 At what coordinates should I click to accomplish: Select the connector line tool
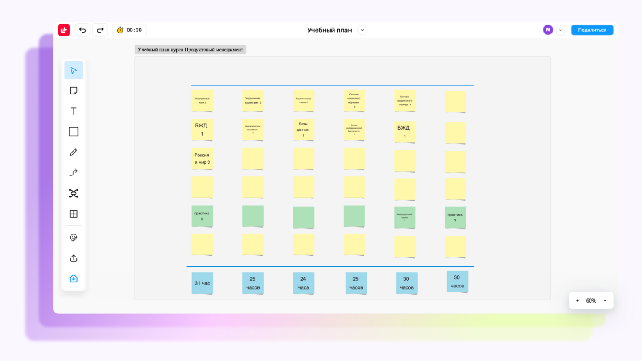pos(74,173)
